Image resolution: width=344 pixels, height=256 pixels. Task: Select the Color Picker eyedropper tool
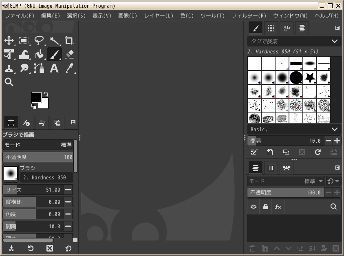pyautogui.click(x=69, y=68)
